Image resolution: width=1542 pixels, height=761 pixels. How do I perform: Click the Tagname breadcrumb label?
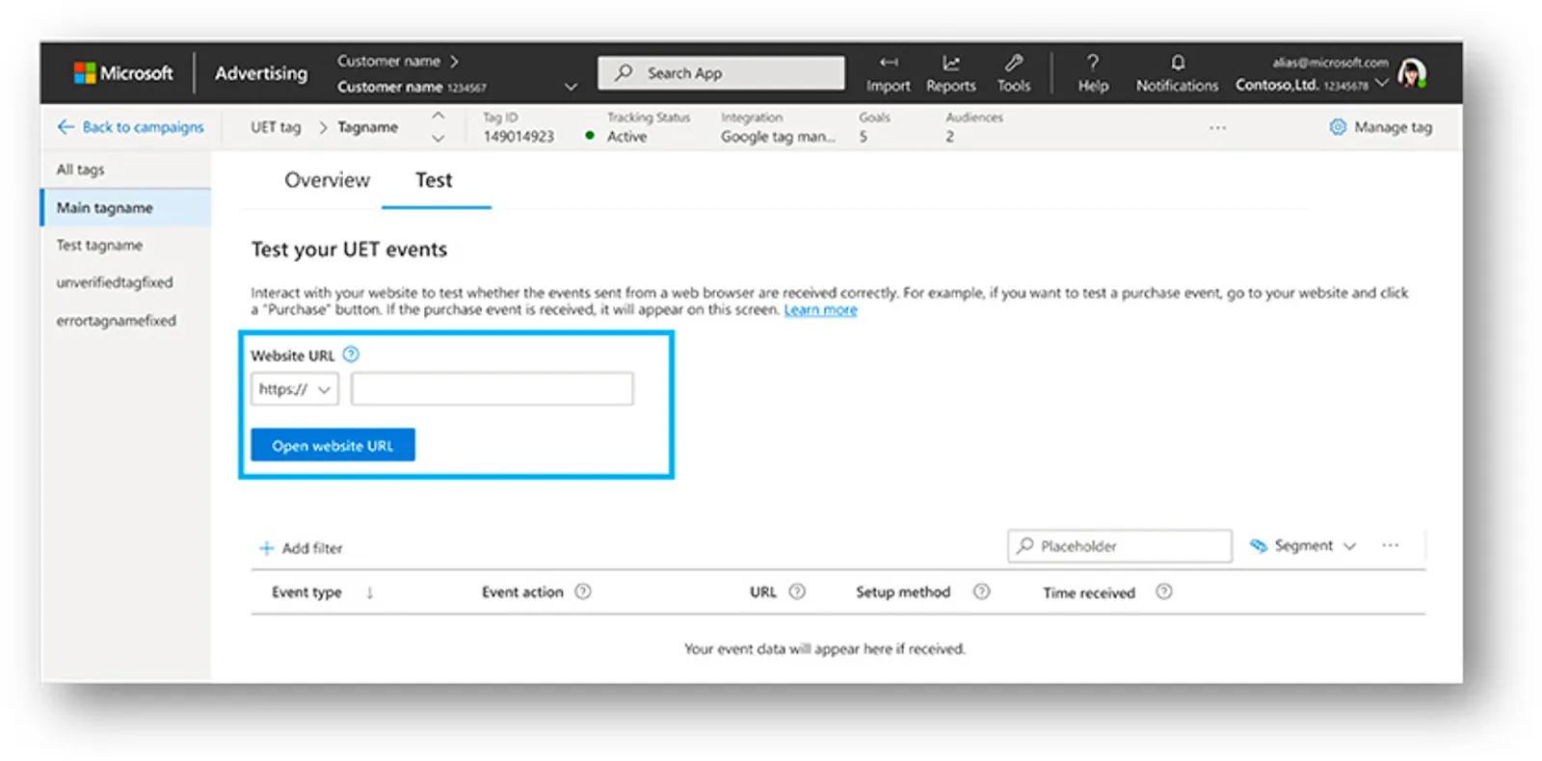[x=367, y=127]
